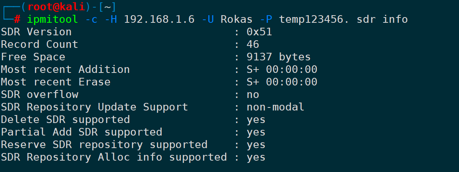
Task: Click the Delete SDR supported yes value
Action: (x=256, y=120)
